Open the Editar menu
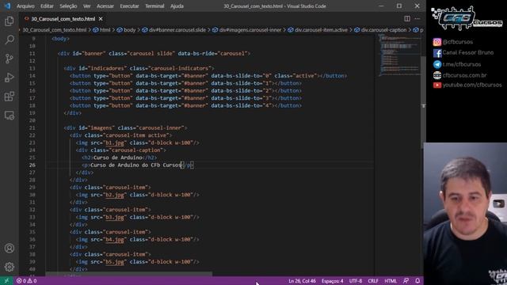Viewport: 507px width, 285px height. (47, 6)
